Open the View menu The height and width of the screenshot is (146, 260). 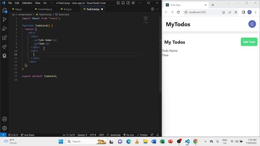tap(38, 3)
